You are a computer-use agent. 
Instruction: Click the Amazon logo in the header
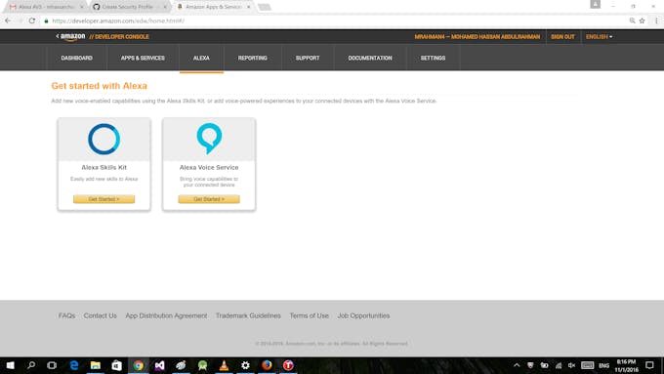[70, 37]
